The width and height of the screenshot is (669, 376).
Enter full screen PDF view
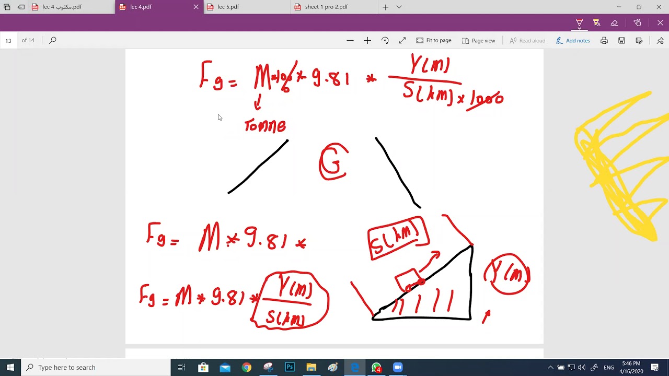coord(402,40)
